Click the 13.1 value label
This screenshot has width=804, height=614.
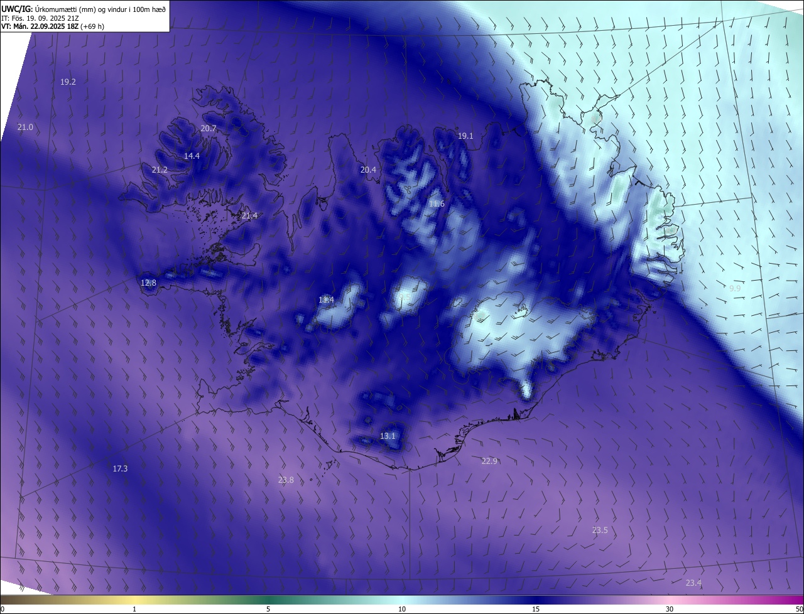coord(388,436)
